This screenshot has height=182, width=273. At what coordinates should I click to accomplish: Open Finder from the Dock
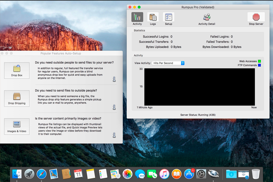[17, 174]
